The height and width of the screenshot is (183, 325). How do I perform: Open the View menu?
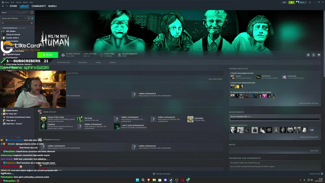point(12,2)
